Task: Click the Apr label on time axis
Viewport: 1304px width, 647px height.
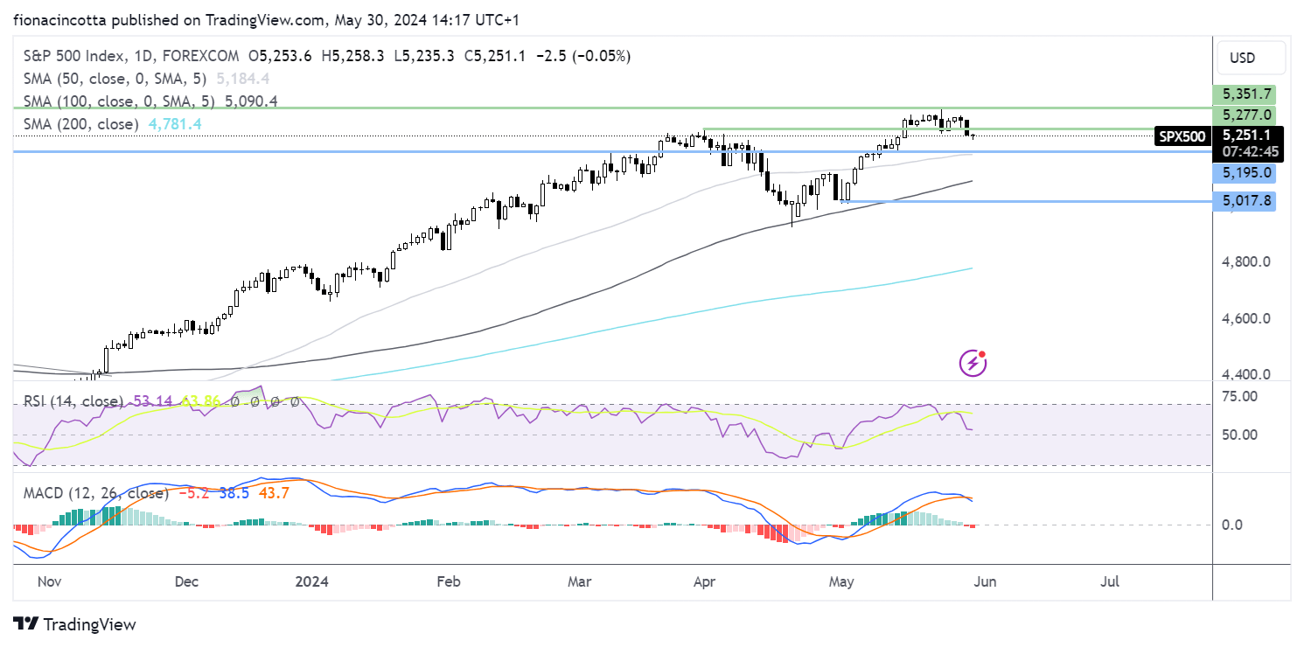Action: tap(703, 581)
